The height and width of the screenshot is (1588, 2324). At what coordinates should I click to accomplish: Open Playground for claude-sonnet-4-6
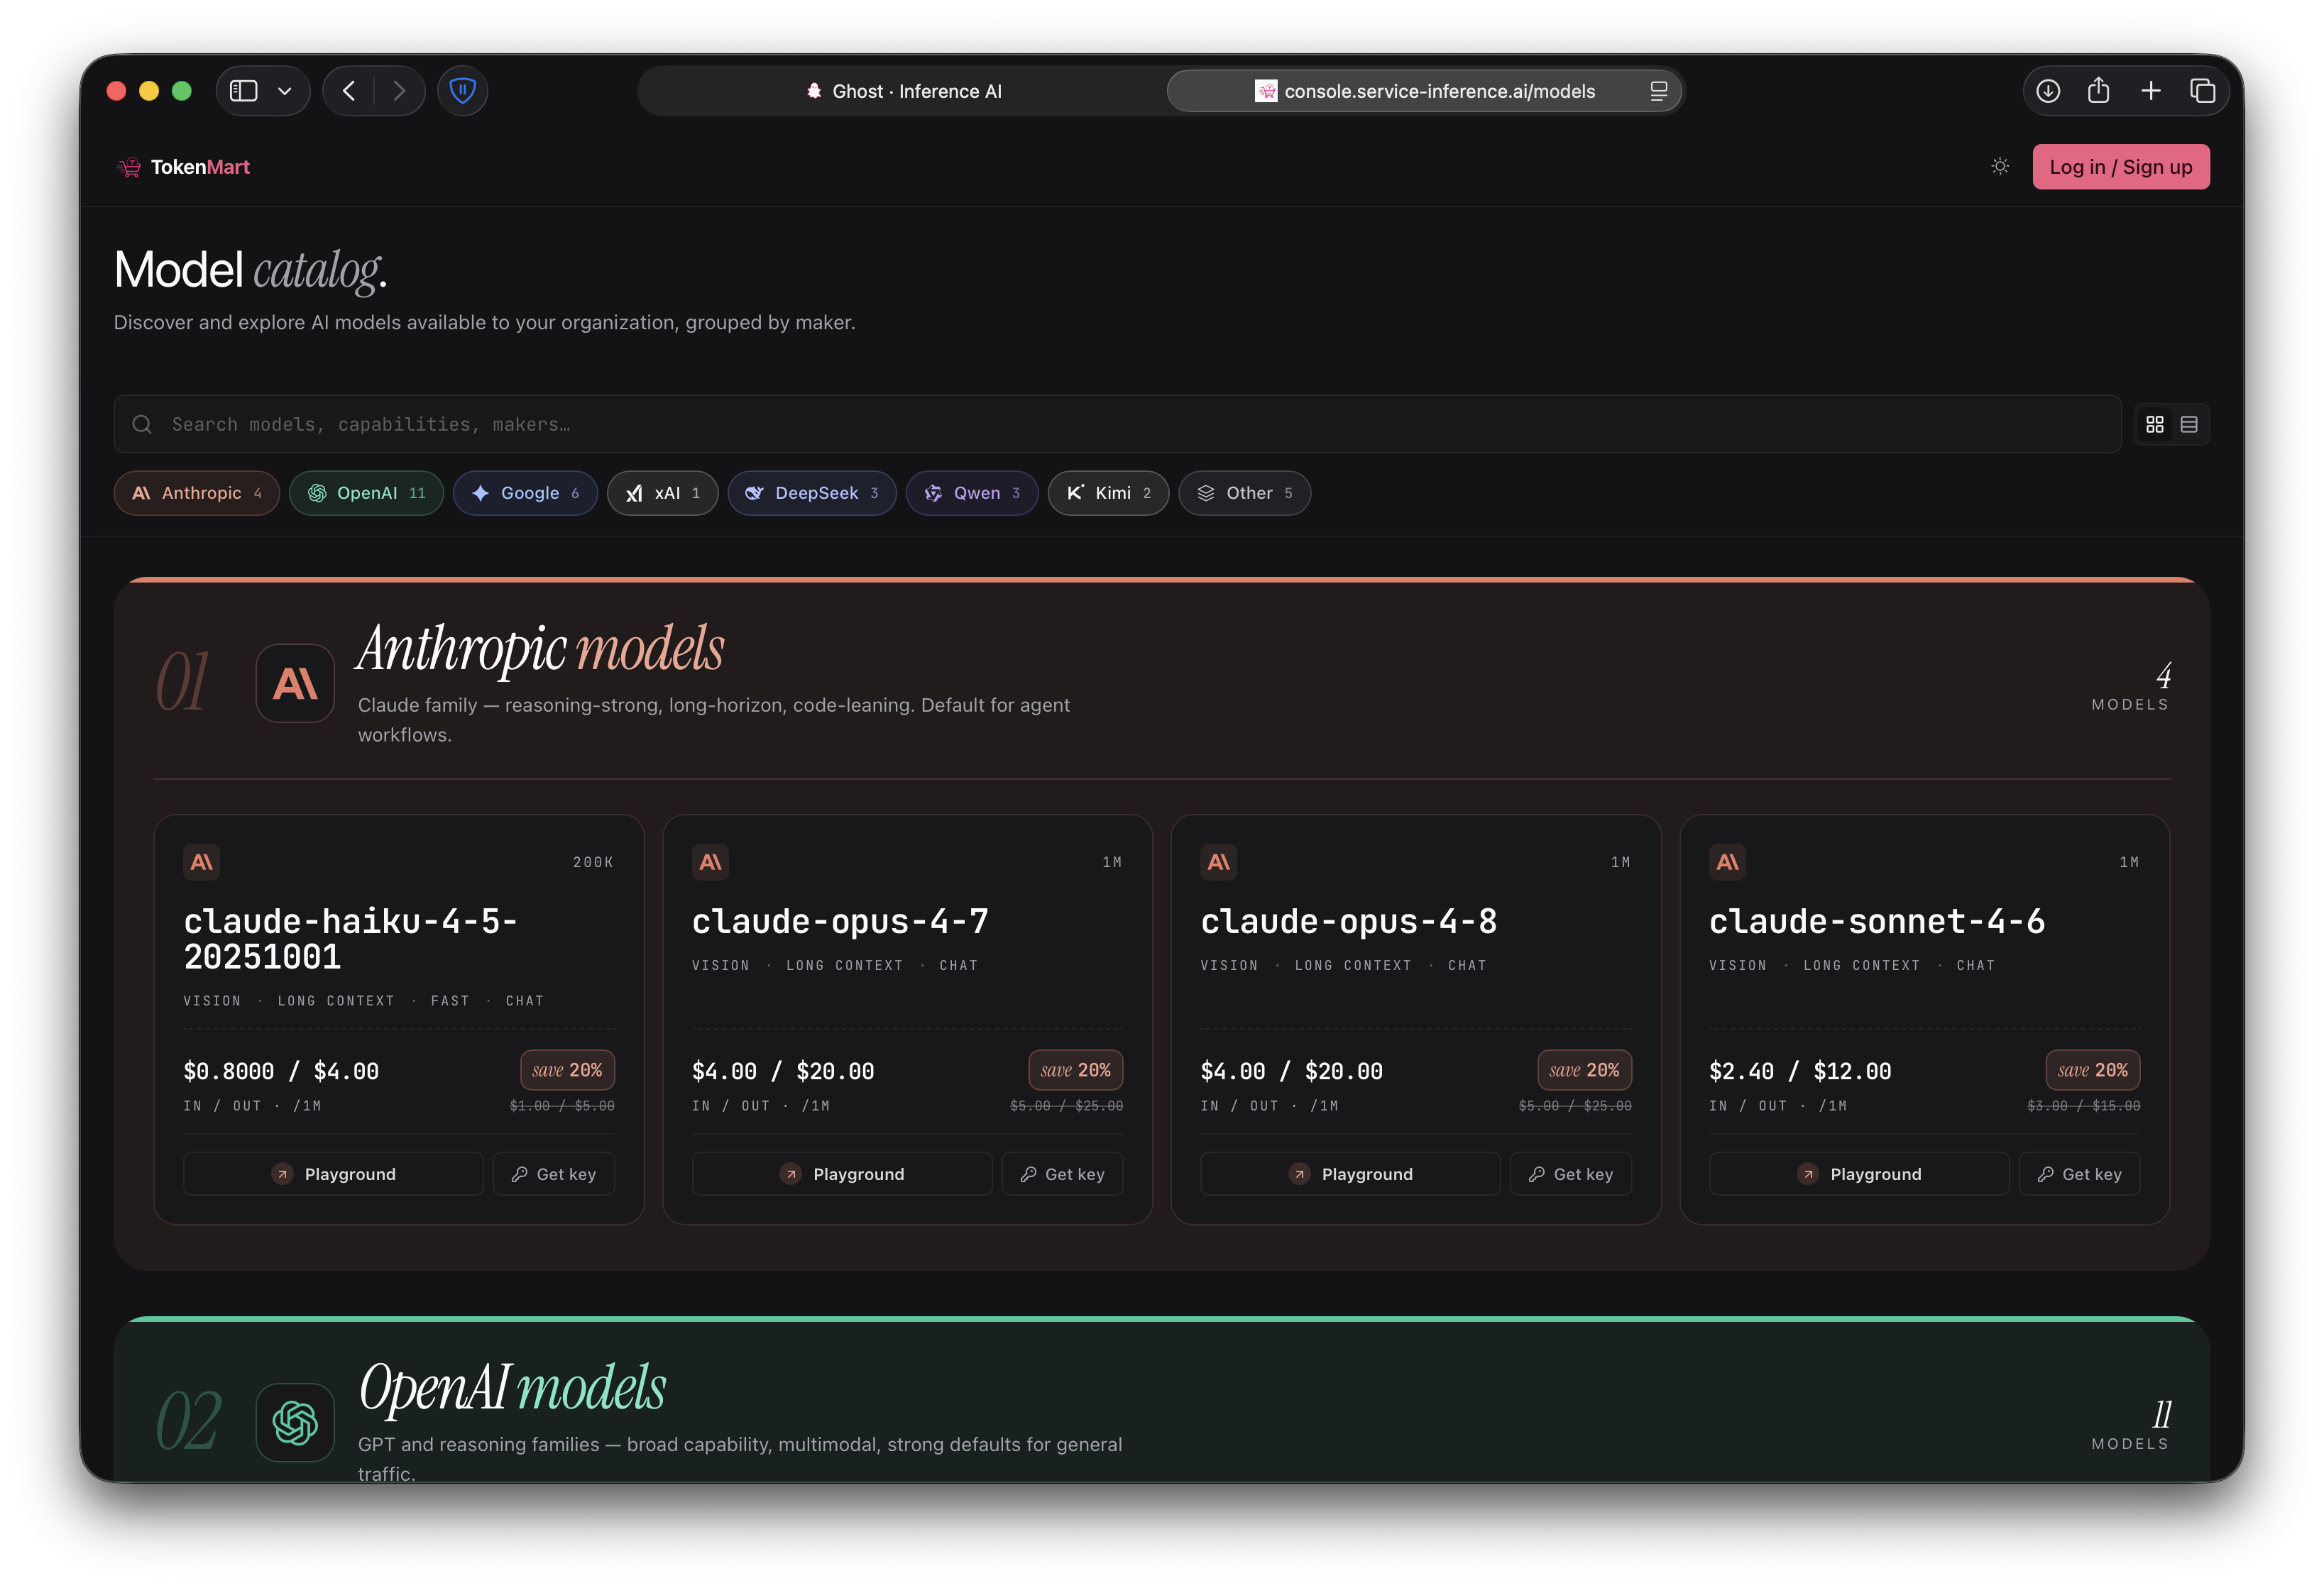1859,1174
